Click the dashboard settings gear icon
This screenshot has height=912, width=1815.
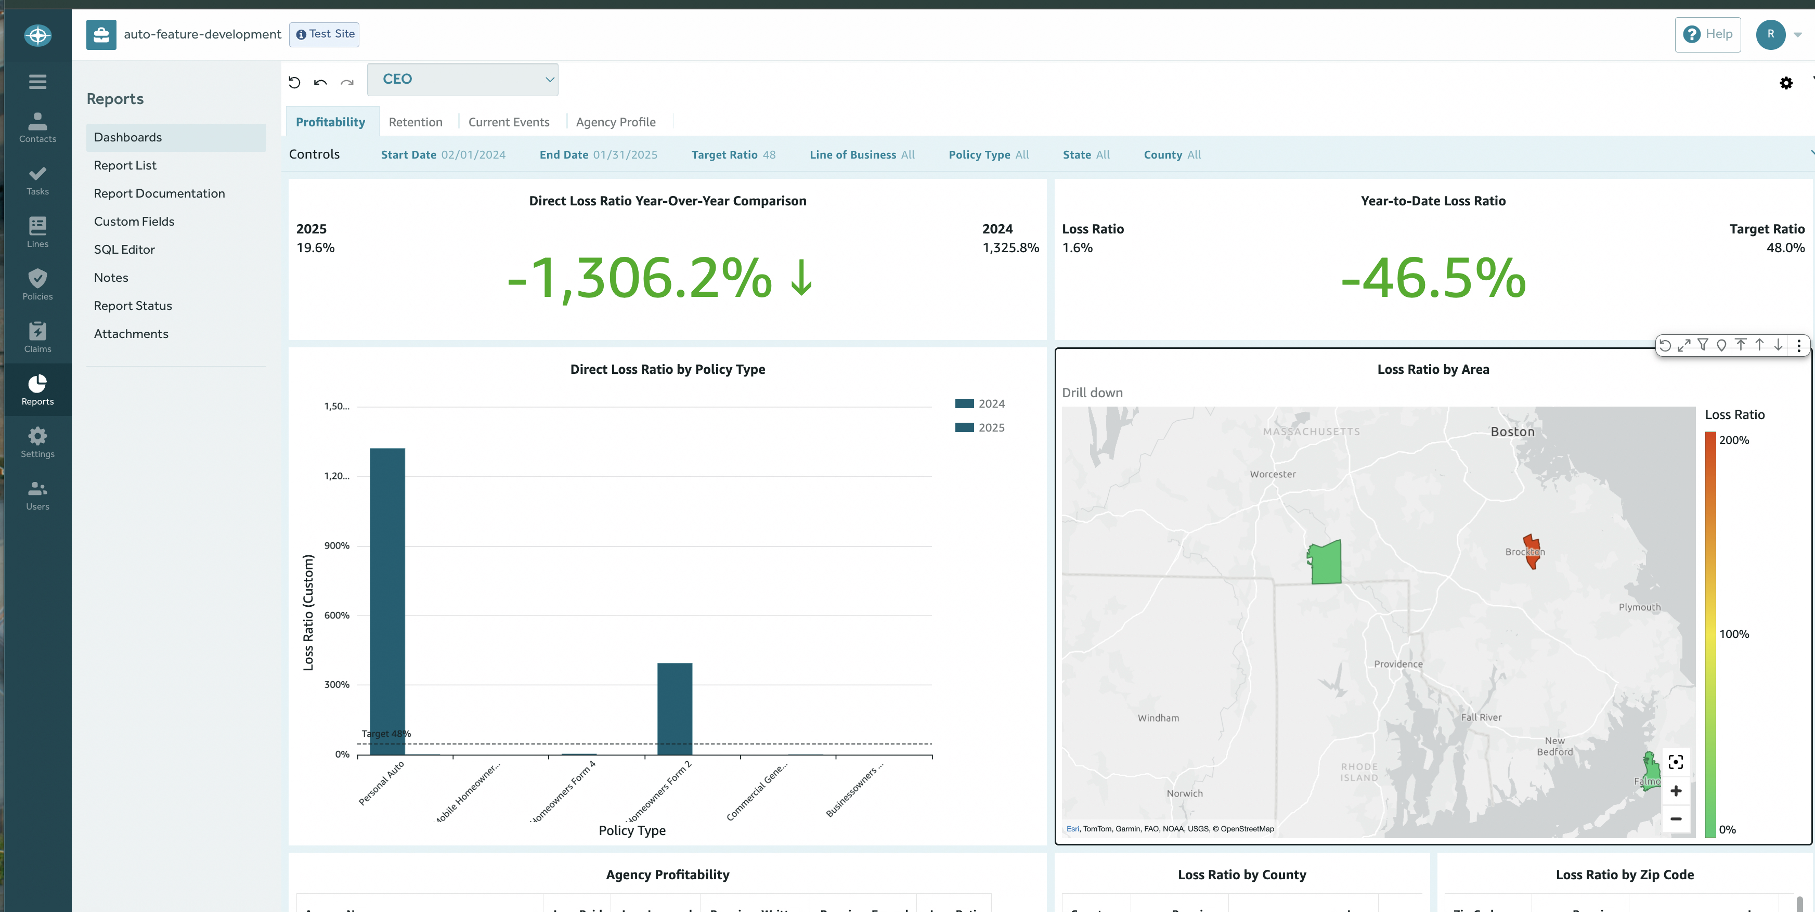click(x=1786, y=83)
